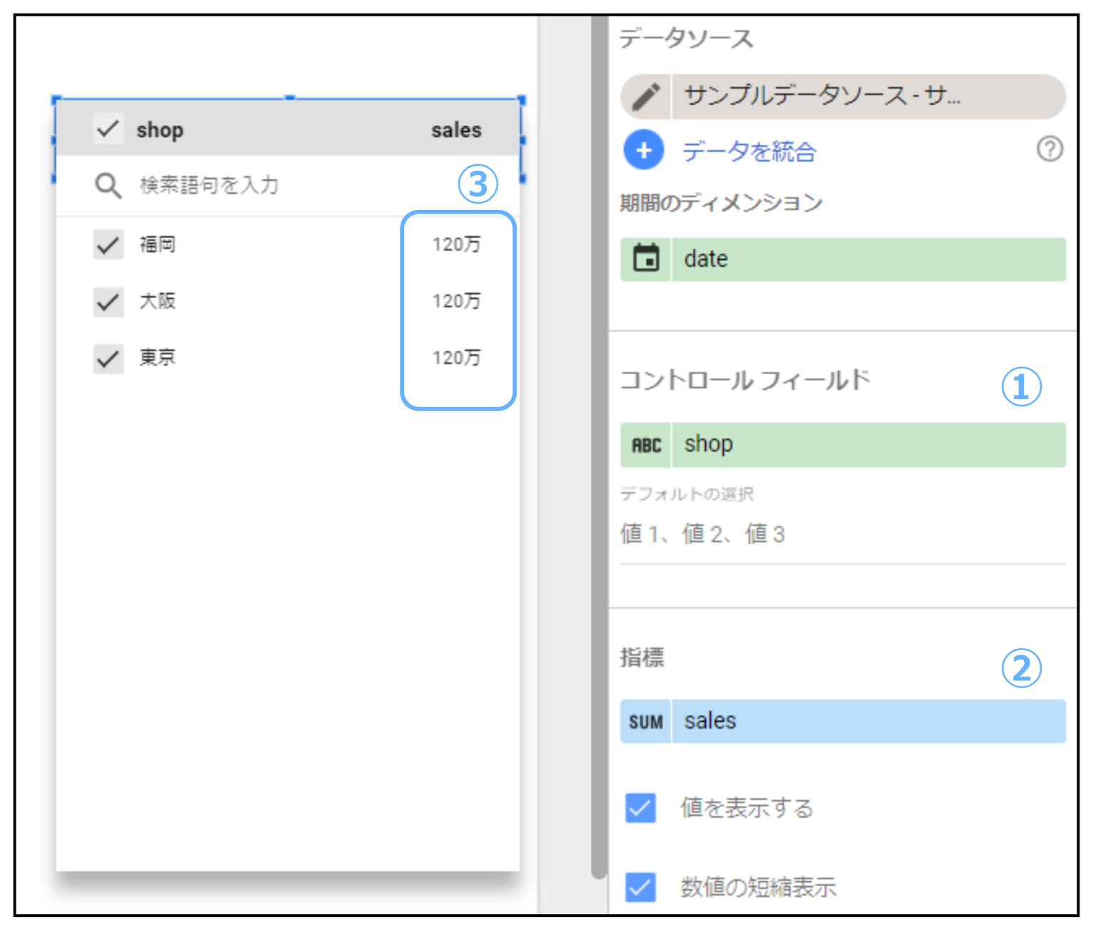
Task: Toggle the 数値の短縮表示 checkbox
Action: [x=640, y=887]
